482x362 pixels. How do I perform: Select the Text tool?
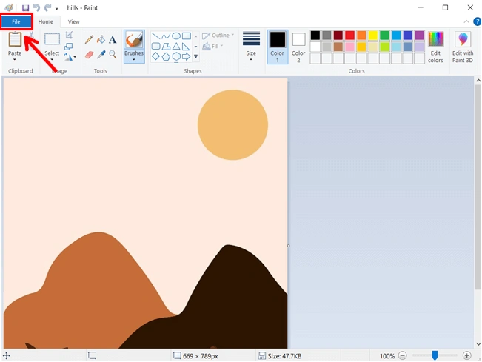tap(113, 39)
